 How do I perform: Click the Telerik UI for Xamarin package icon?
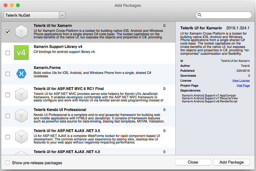click(21, 32)
